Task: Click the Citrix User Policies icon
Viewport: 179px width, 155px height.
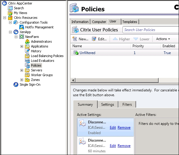Action: click(75, 30)
